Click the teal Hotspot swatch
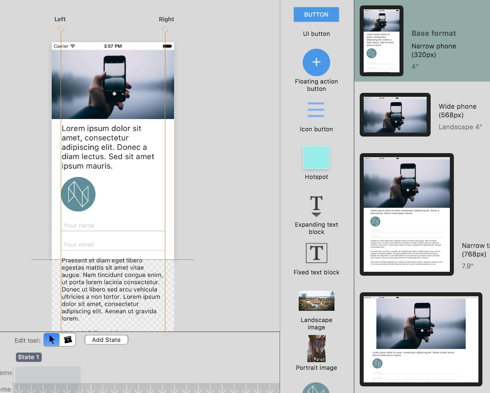 pos(316,158)
